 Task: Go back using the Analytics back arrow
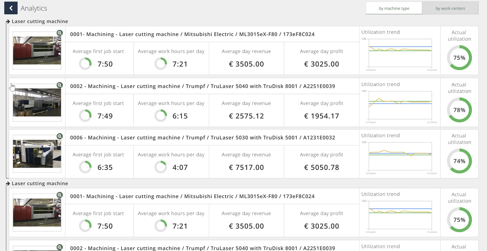point(11,8)
